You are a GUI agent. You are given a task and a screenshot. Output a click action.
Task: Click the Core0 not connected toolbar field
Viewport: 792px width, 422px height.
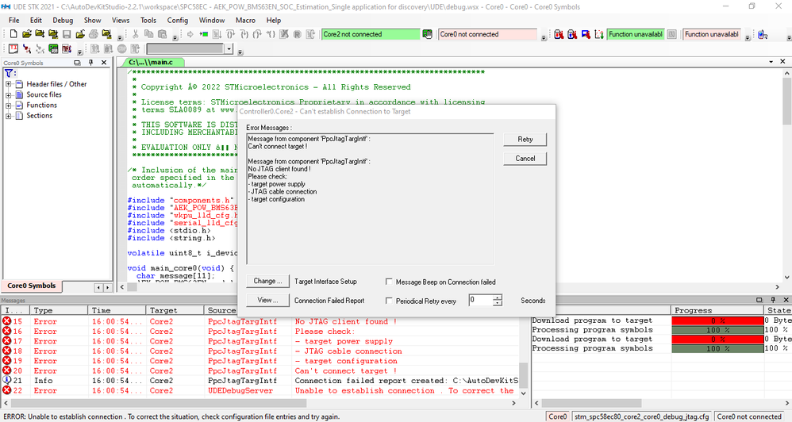[487, 34]
